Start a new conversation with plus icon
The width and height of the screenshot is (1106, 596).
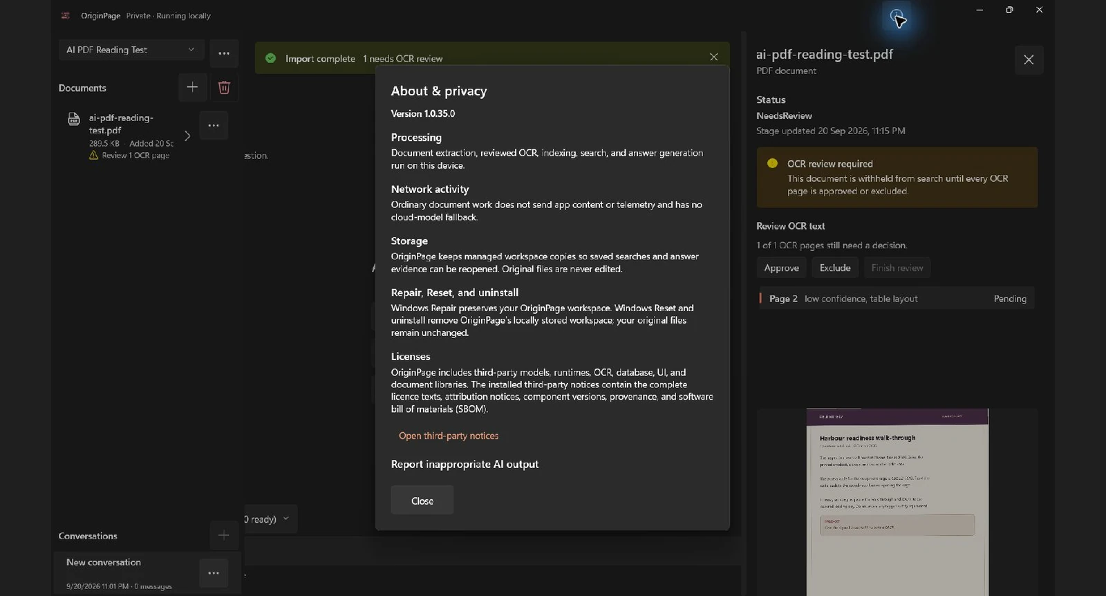point(224,535)
